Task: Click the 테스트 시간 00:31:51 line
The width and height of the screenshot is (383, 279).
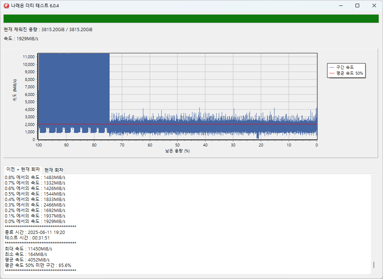Action: pyautogui.click(x=27, y=238)
